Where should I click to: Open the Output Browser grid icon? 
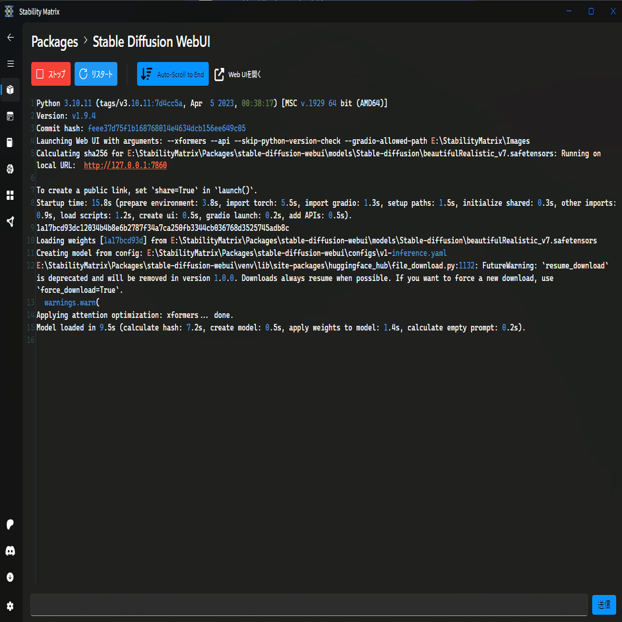pyautogui.click(x=11, y=195)
